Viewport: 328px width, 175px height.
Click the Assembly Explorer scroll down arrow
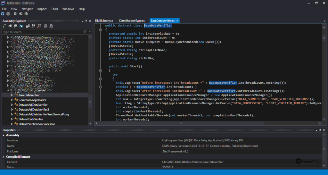coord(90,124)
